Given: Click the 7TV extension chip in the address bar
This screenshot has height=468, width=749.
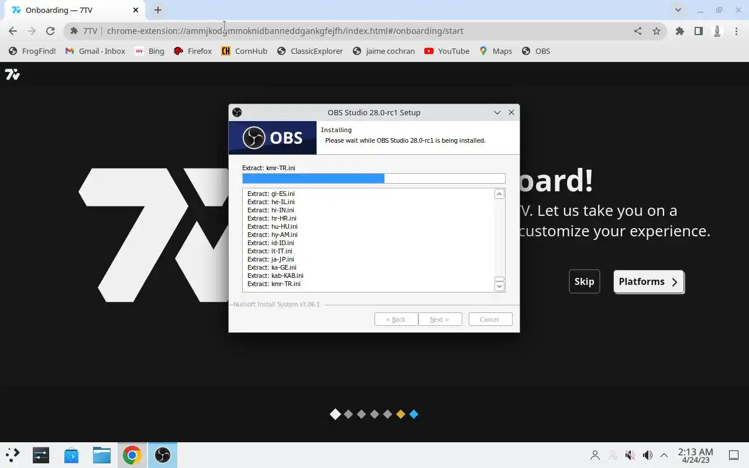Looking at the screenshot, I should pos(84,31).
